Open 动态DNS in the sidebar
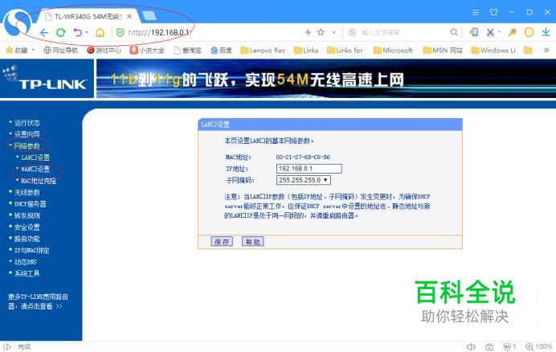This screenshot has height=352, width=556. 26,262
